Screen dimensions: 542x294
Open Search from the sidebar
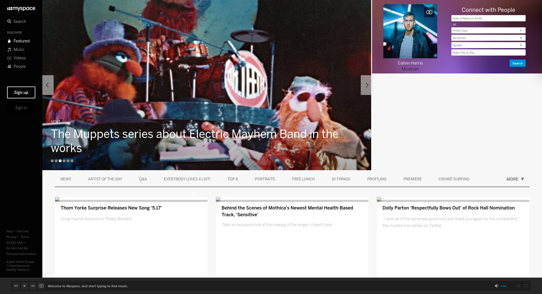(x=17, y=21)
